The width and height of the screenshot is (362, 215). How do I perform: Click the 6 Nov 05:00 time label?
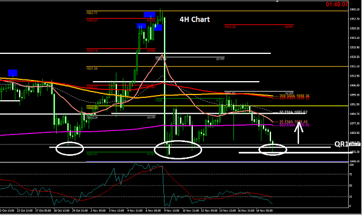coord(153,210)
